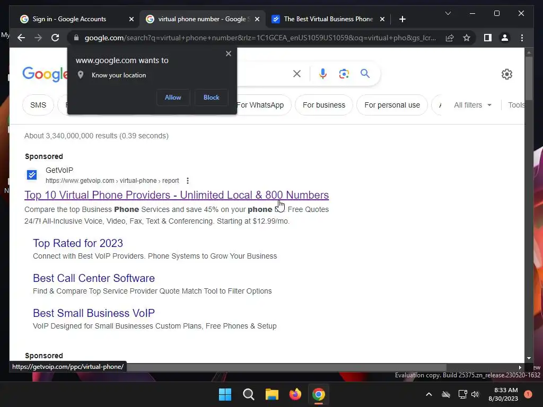Block the location request

click(x=211, y=98)
